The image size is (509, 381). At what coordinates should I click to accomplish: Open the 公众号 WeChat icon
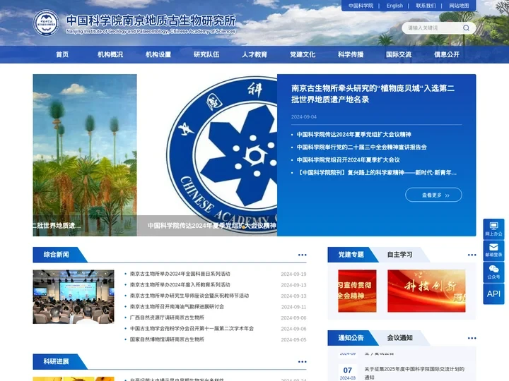[x=493, y=272]
